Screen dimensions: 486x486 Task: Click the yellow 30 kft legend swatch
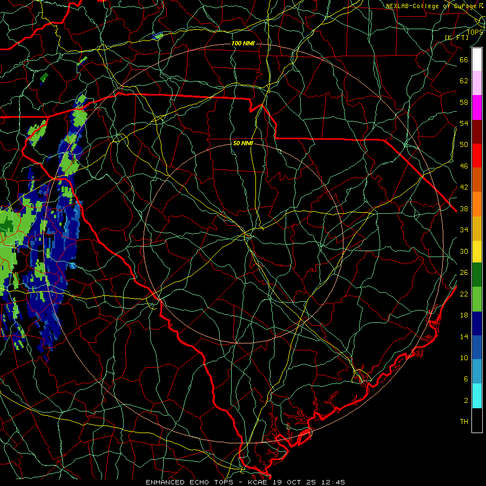pos(477,252)
